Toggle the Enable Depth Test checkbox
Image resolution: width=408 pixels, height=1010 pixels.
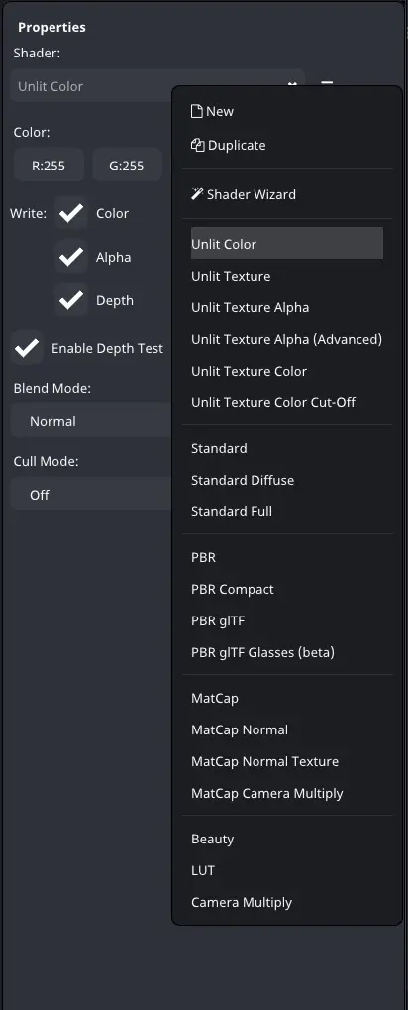point(27,349)
